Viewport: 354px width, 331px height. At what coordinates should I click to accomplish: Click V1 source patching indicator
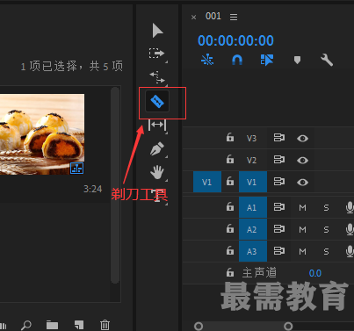tap(207, 182)
